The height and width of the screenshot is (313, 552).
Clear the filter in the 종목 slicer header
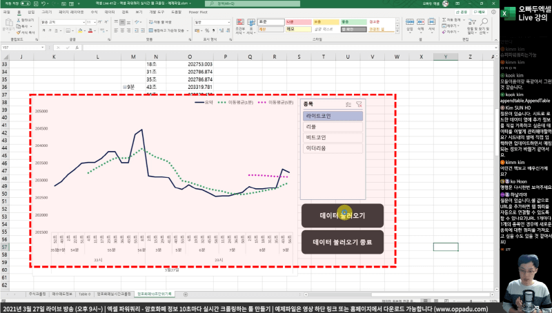coord(359,104)
